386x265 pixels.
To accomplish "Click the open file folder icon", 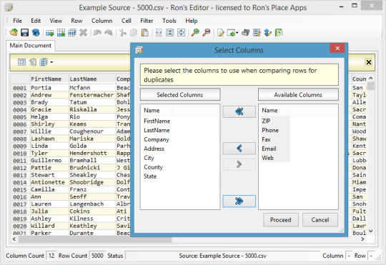I will coord(14,32).
